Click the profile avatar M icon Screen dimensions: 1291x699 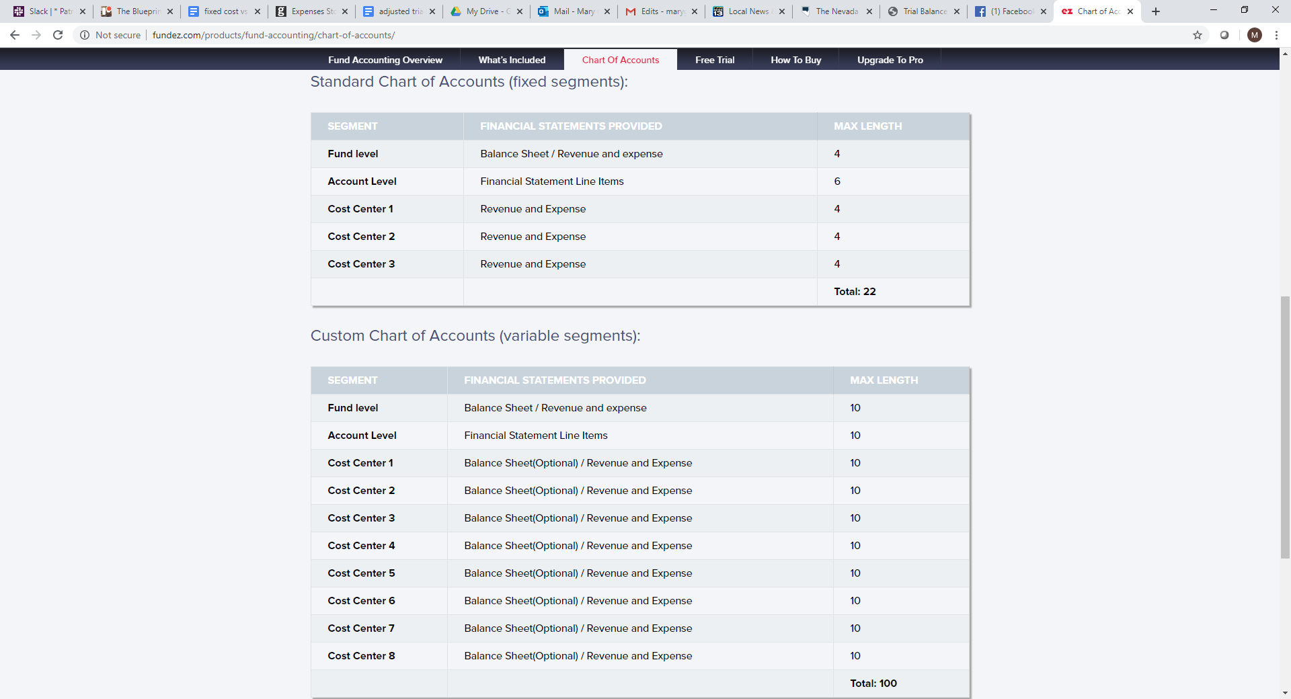tap(1254, 35)
